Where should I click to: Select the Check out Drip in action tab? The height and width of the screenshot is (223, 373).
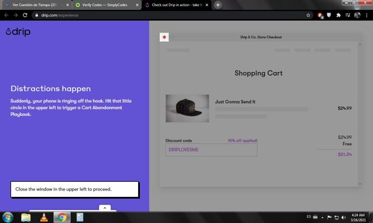pyautogui.click(x=175, y=5)
